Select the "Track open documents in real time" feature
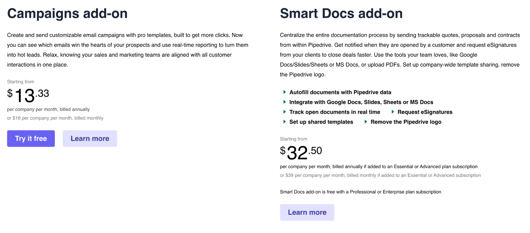Viewport: 530px width, 233px height. coord(335,112)
